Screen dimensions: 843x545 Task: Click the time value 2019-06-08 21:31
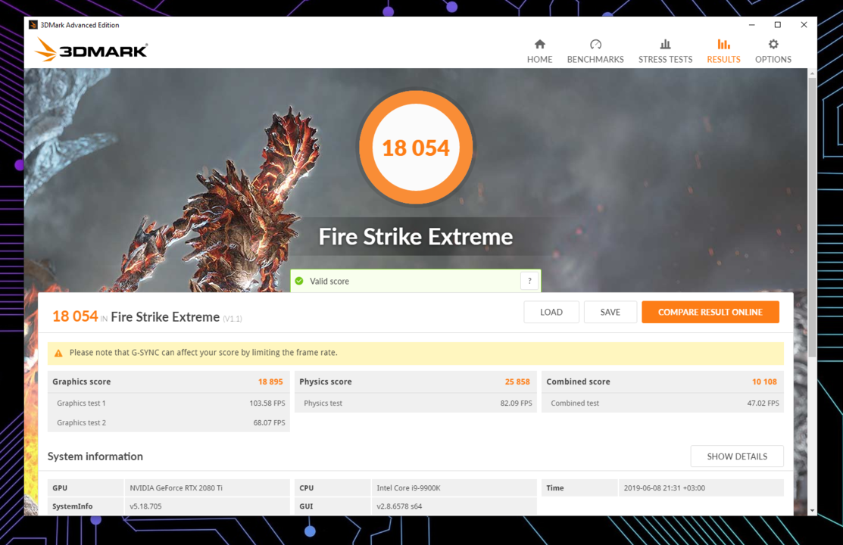tap(664, 488)
